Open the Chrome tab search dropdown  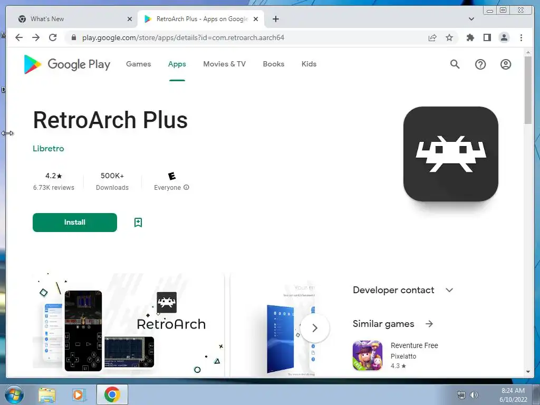[471, 19]
